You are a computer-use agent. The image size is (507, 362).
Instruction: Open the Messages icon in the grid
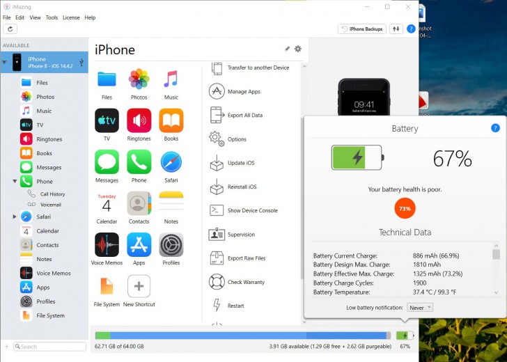[107, 162]
